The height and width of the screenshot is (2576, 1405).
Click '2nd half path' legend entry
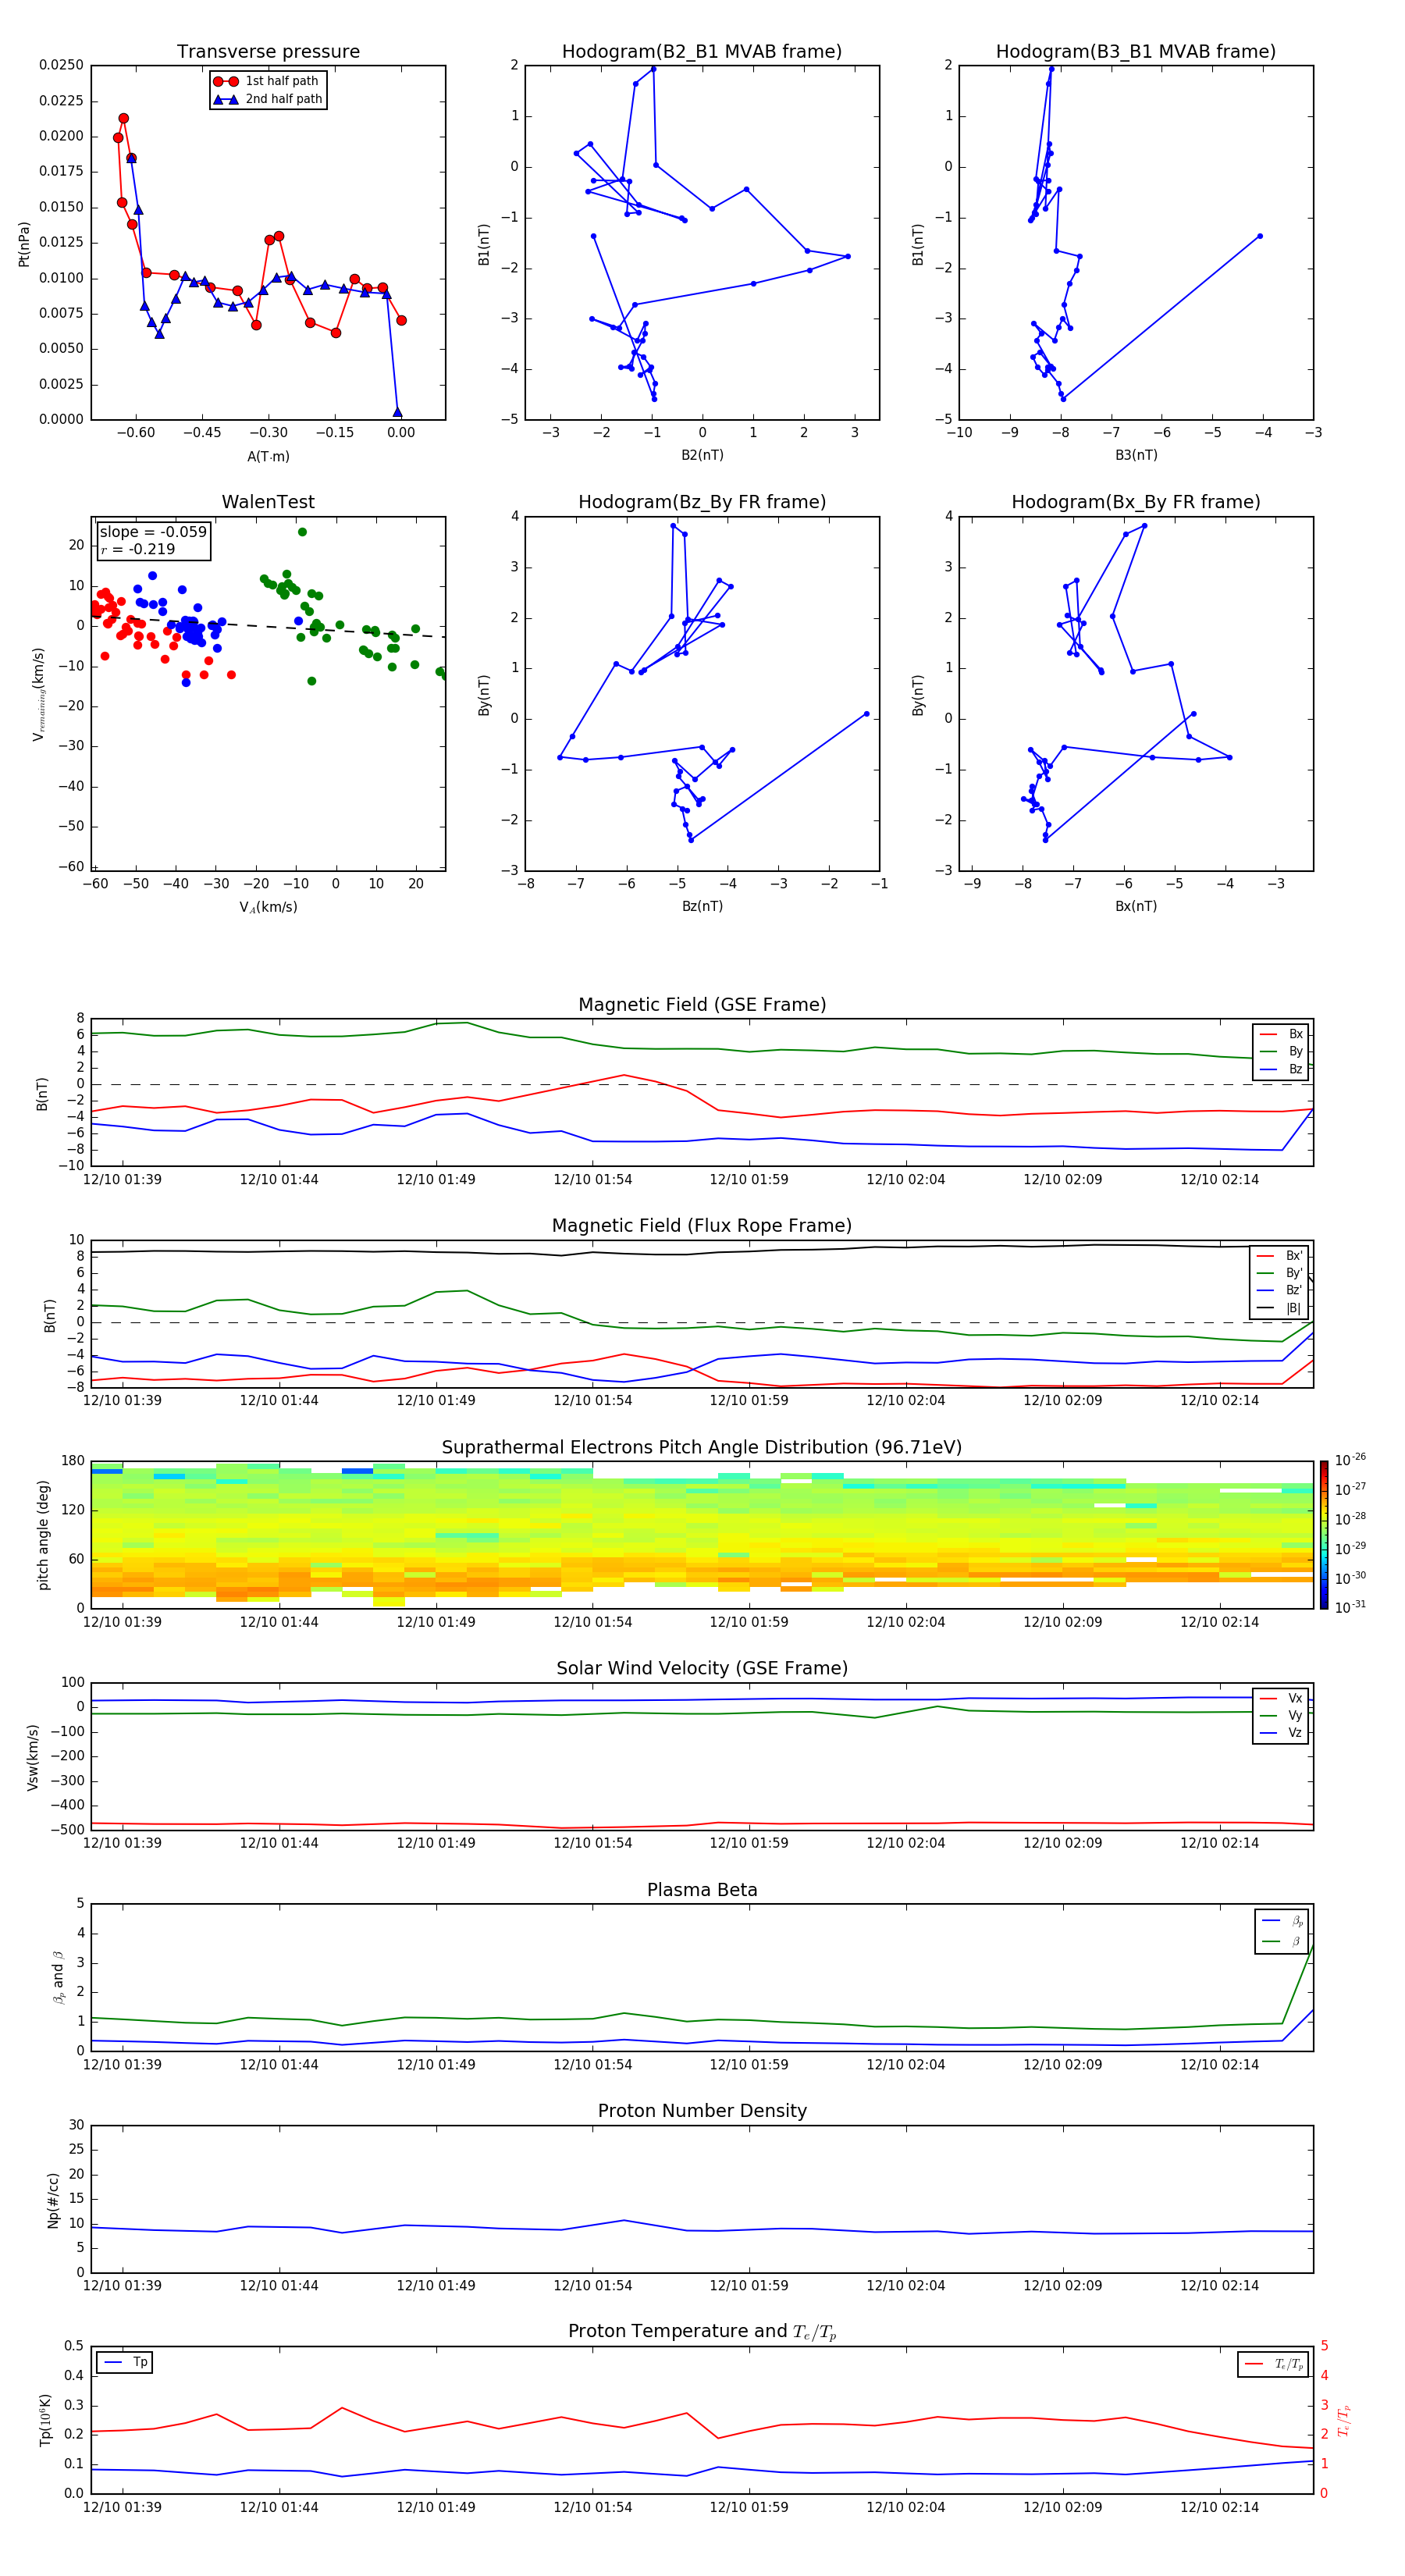pyautogui.click(x=267, y=99)
